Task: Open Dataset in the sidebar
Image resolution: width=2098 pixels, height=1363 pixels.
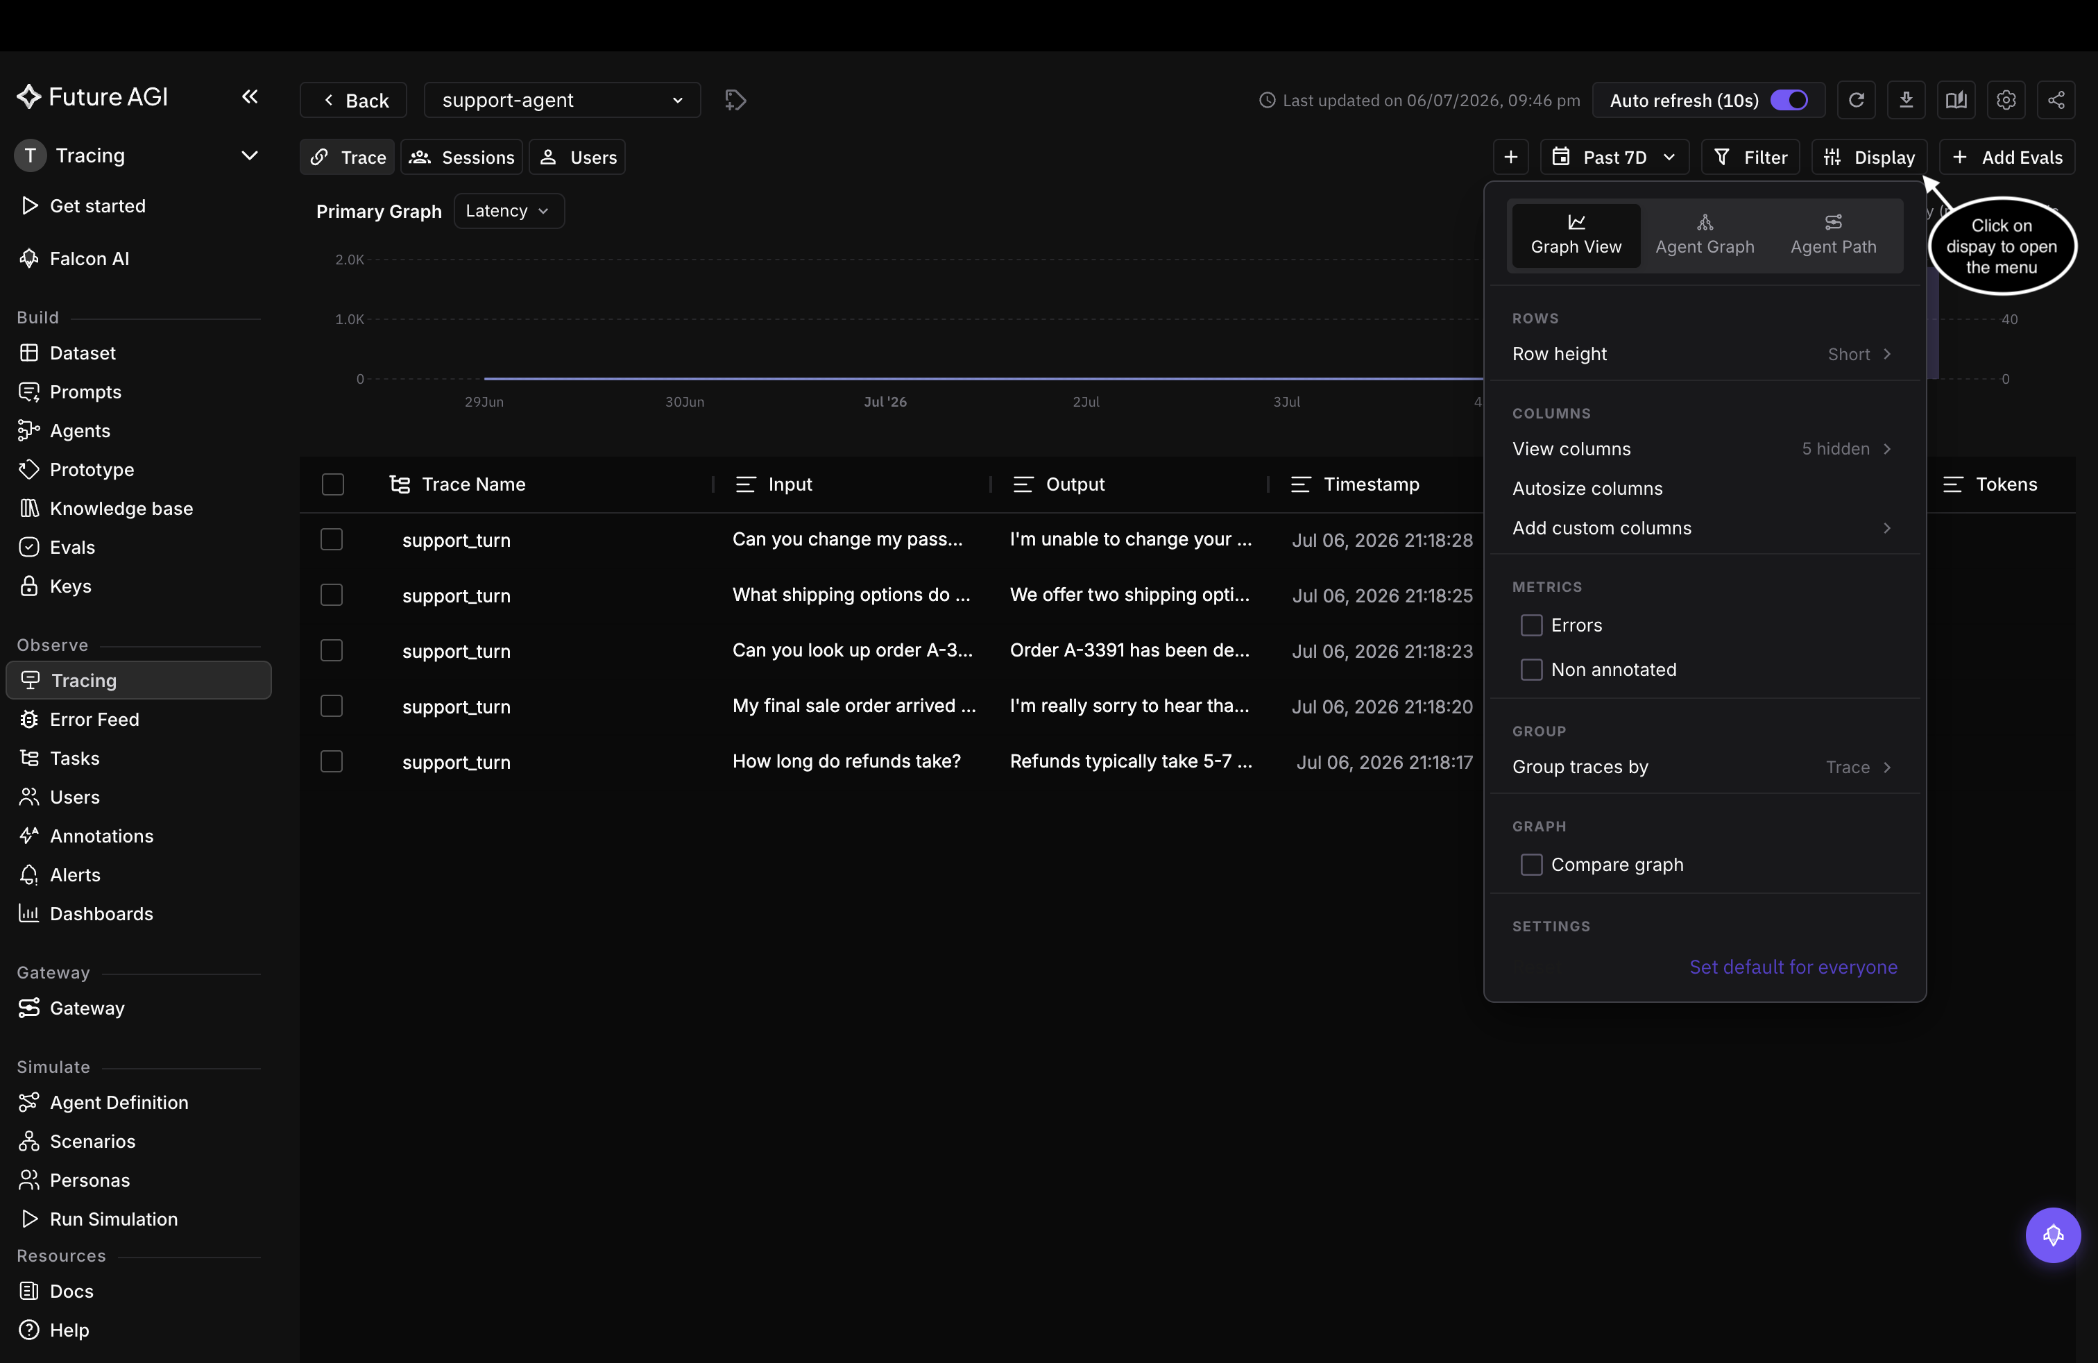Action: [x=83, y=353]
